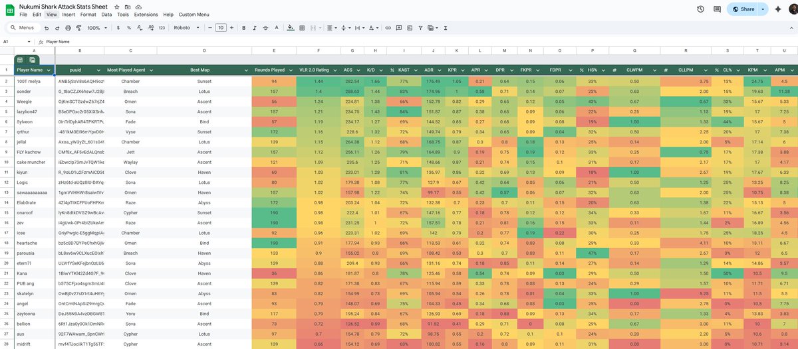Format selection as percent
798x349 pixels.
tap(129, 28)
